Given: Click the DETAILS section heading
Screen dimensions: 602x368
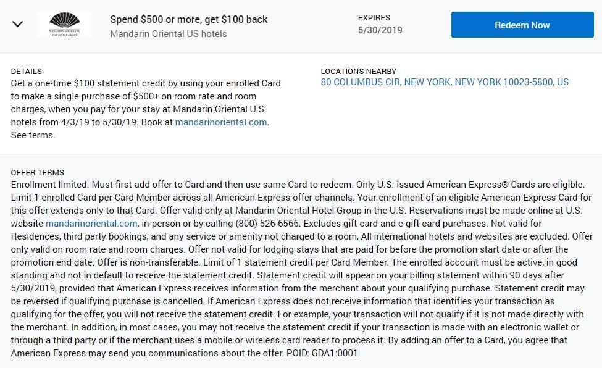Looking at the screenshot, I should click(27, 72).
